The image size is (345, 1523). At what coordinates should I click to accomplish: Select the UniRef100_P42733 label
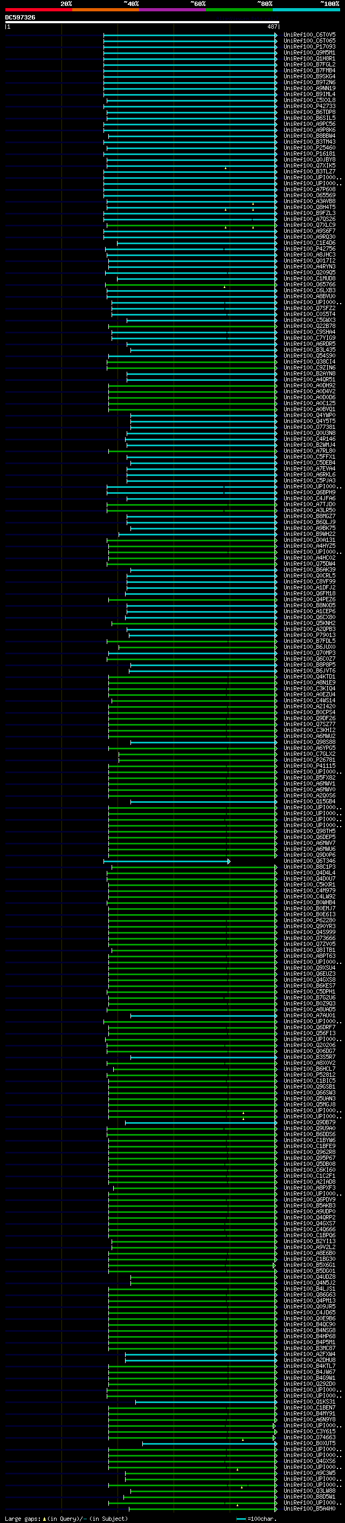pyautogui.click(x=309, y=106)
